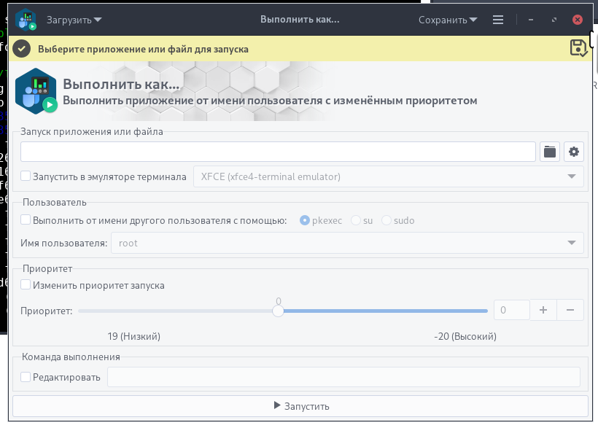Decrease priority with minus button

570,310
